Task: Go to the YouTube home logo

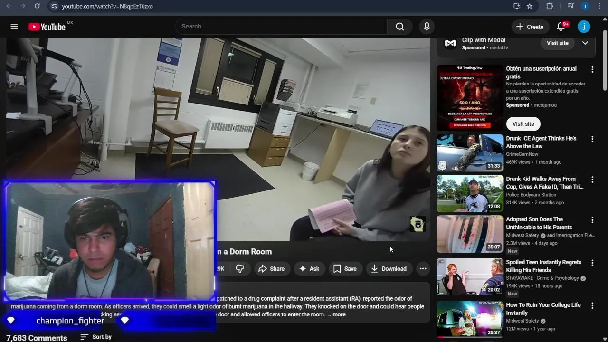Action: pyautogui.click(x=47, y=27)
